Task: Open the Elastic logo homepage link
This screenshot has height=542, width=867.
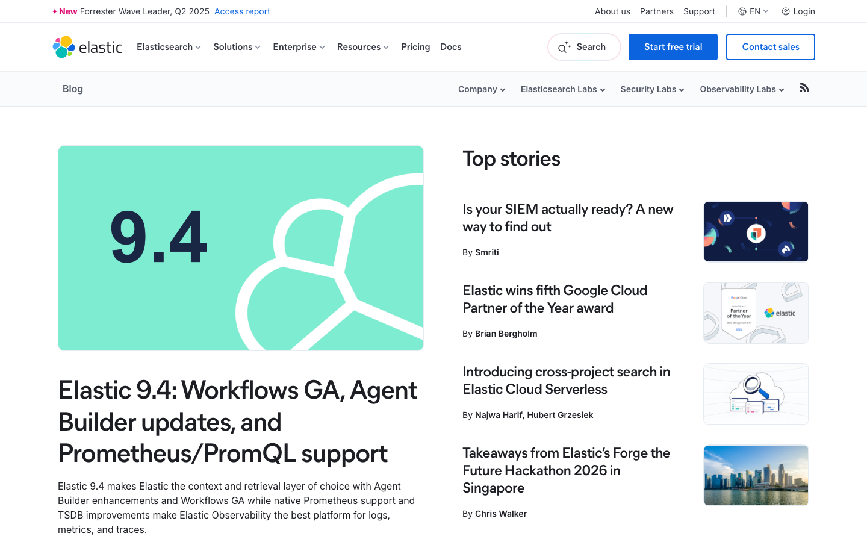Action: pyautogui.click(x=87, y=47)
